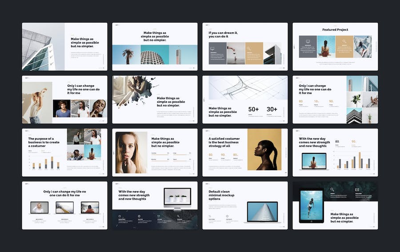Select the '50+' statistic on blueprint slide
Image resolution: width=400 pixels, height=252 pixels.
[253, 109]
